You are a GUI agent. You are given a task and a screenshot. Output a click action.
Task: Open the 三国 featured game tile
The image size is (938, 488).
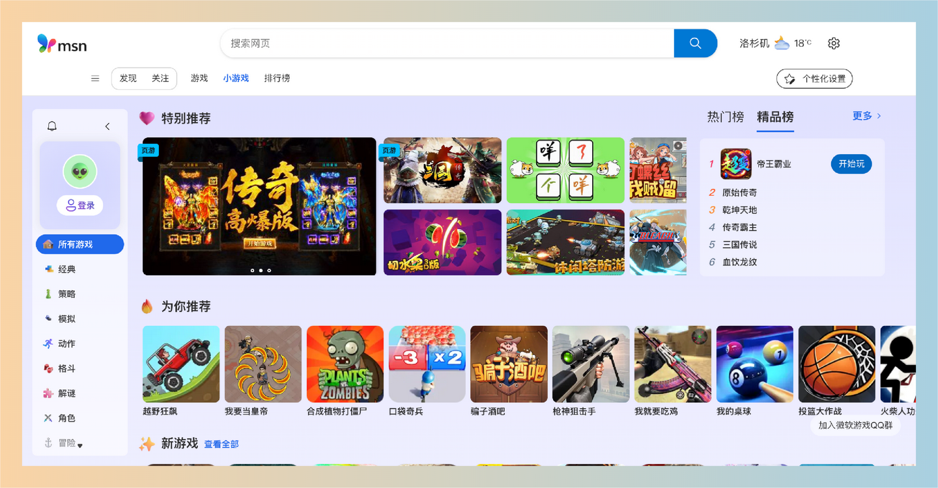(442, 170)
